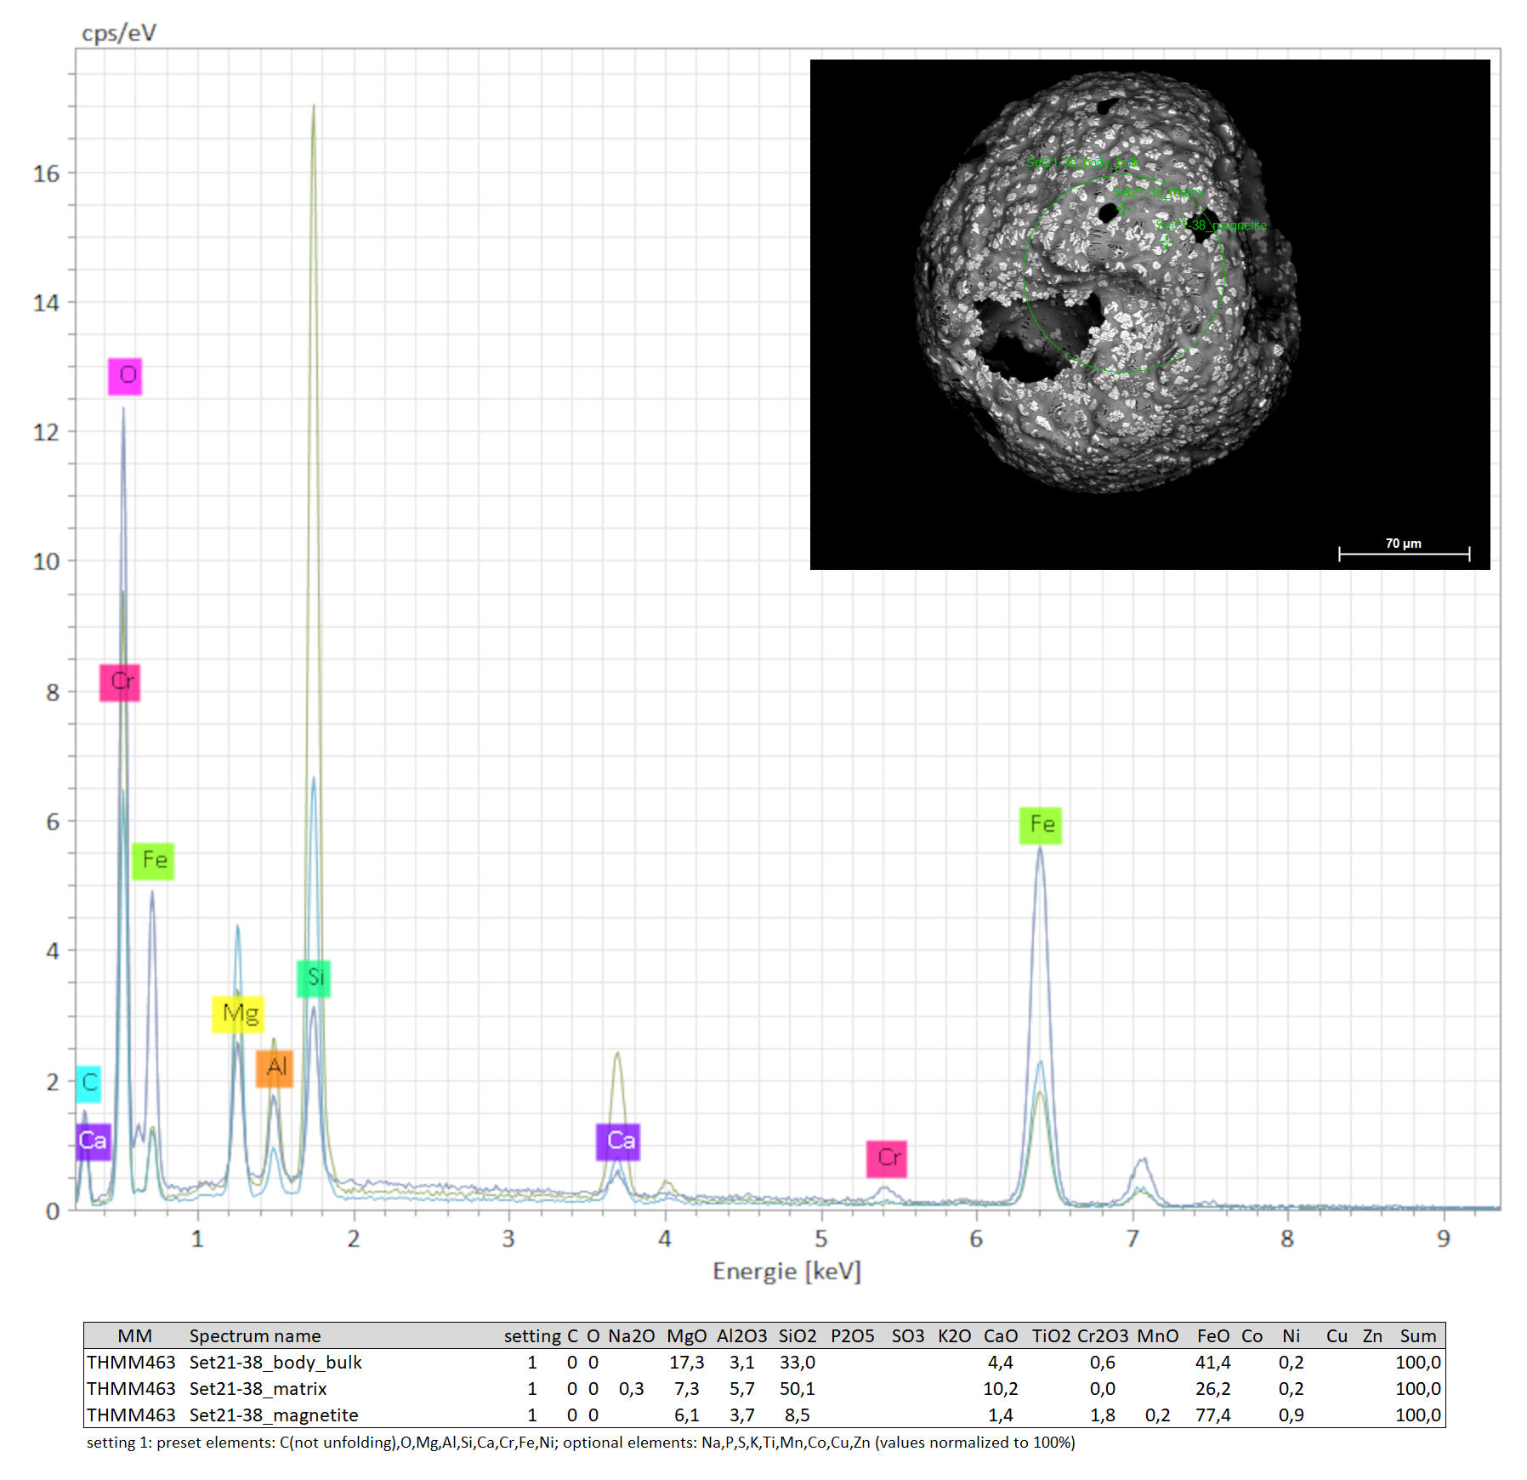Select the Cr label beside the oxygen peak
The width and height of the screenshot is (1527, 1480).
click(120, 682)
